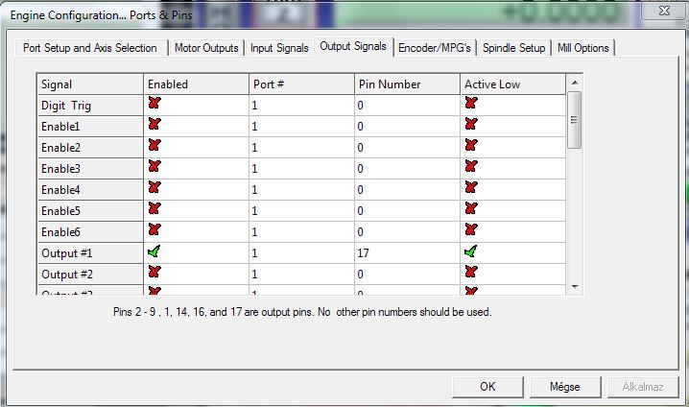689x407 pixels.
Task: Toggle Enabled state for Output #2
Action: (x=154, y=274)
